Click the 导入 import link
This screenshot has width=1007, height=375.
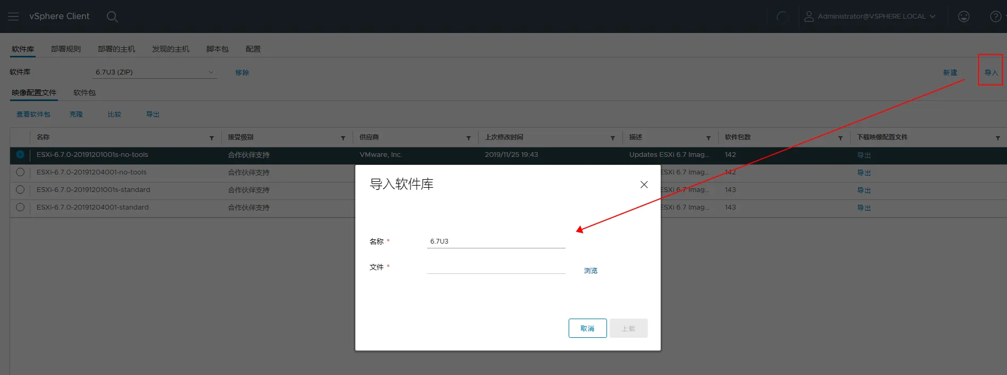pos(991,73)
